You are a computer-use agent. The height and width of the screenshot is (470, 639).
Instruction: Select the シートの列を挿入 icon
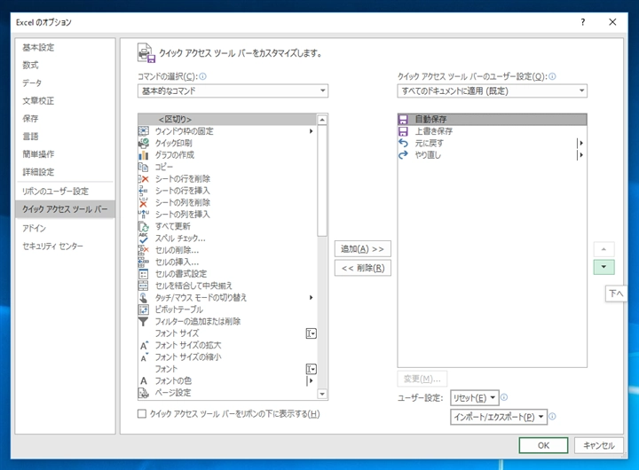tap(144, 215)
